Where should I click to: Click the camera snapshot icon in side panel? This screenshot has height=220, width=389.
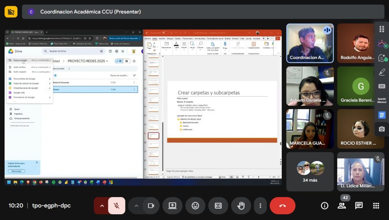382,129
